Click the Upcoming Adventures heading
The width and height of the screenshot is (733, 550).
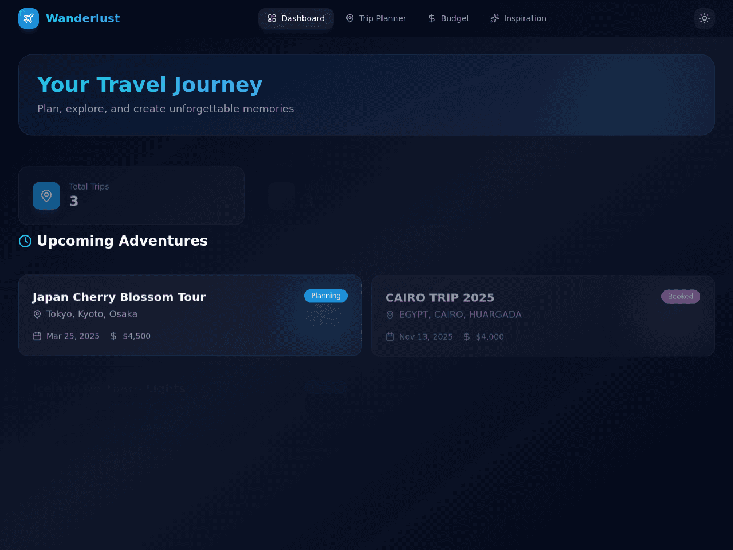(122, 241)
